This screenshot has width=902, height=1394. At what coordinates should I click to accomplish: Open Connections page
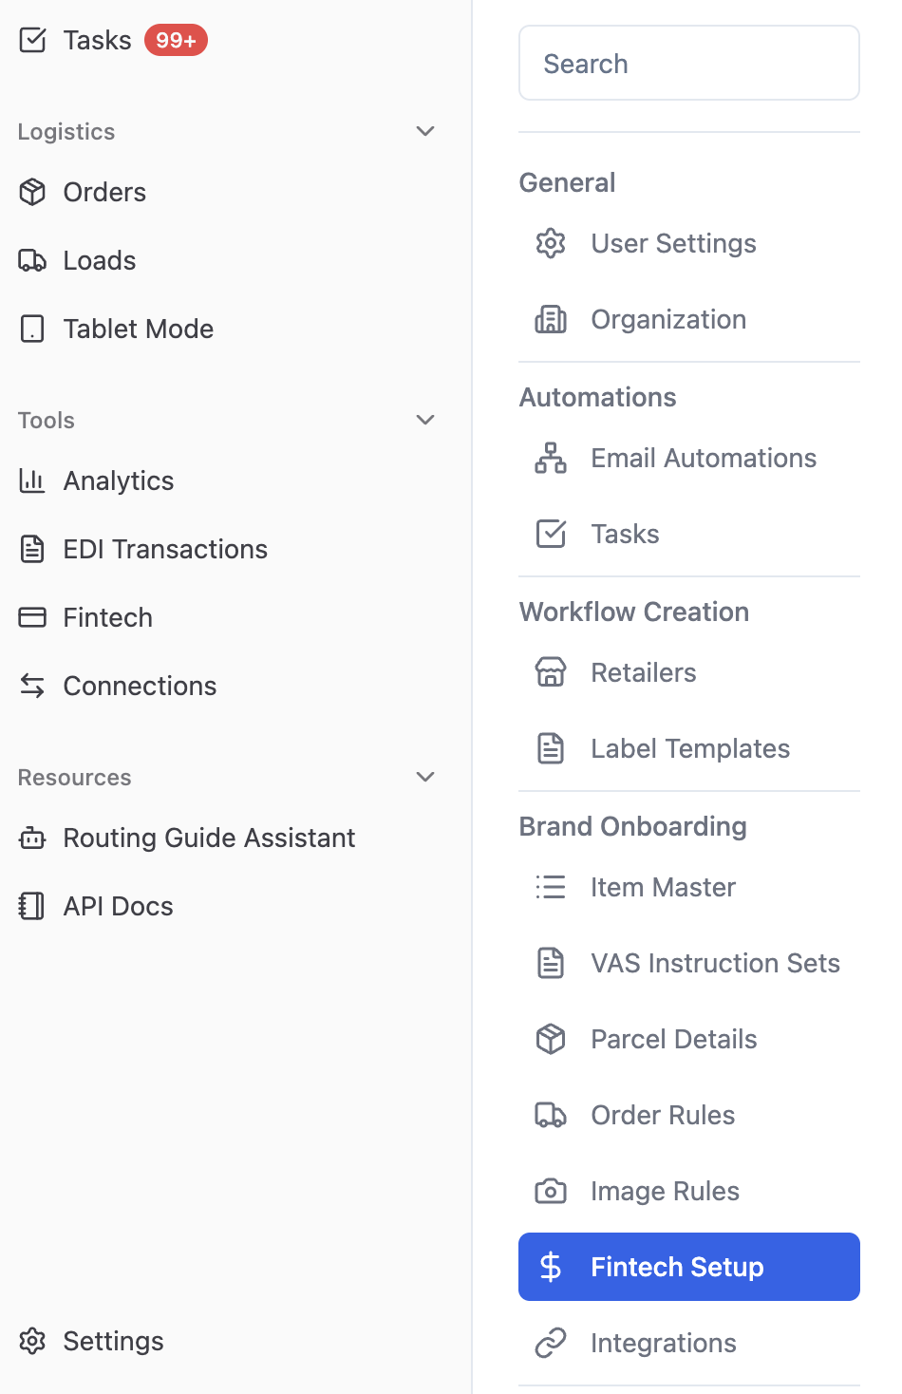(x=140, y=686)
